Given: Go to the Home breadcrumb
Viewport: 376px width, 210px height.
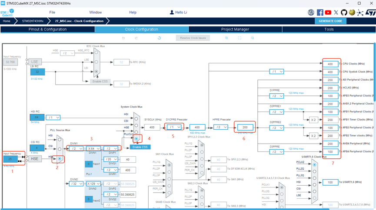Looking at the screenshot, I should coord(7,21).
